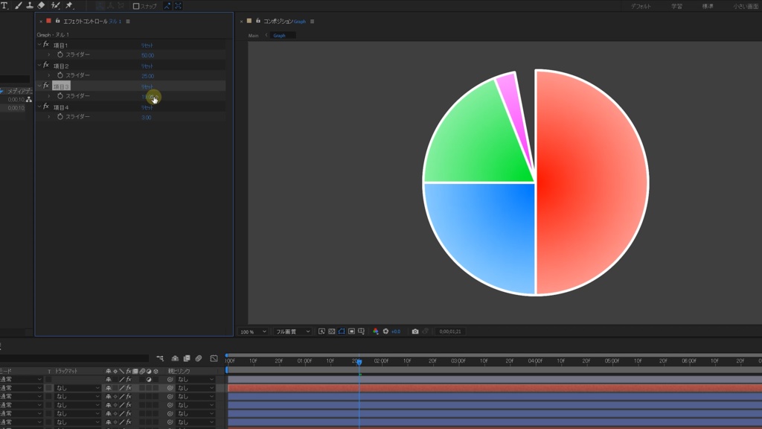The height and width of the screenshot is (429, 762).
Task: Expand the スライダー property under 項目1
Action: pyautogui.click(x=49, y=54)
